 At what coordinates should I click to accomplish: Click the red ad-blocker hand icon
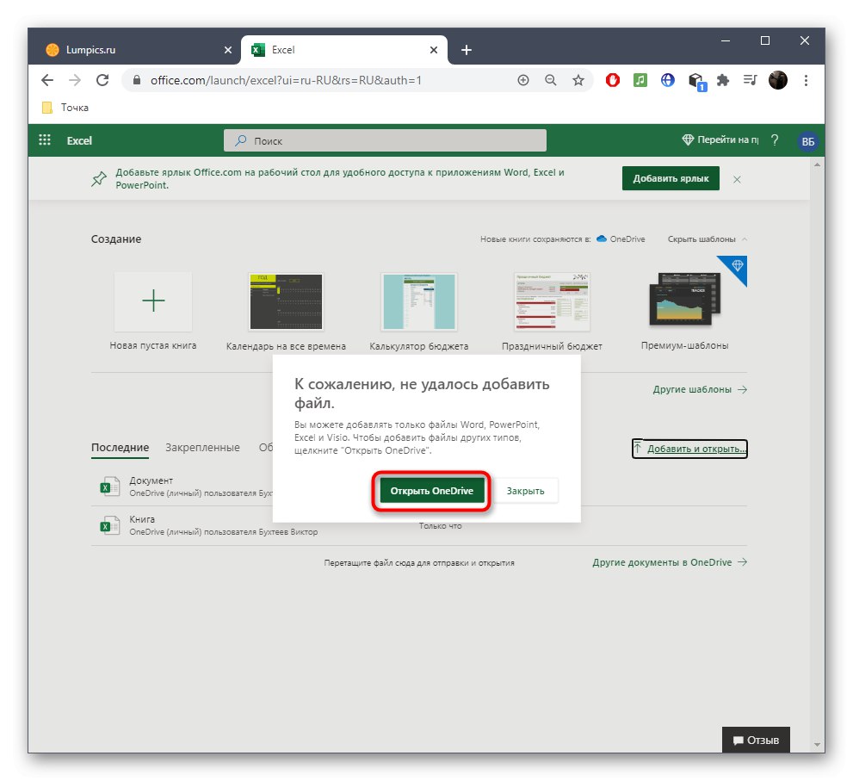612,80
